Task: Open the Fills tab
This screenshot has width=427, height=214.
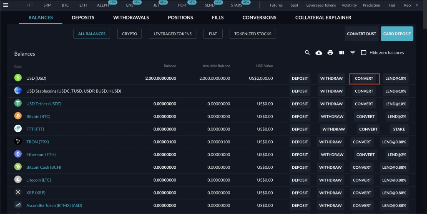Action: point(218,17)
